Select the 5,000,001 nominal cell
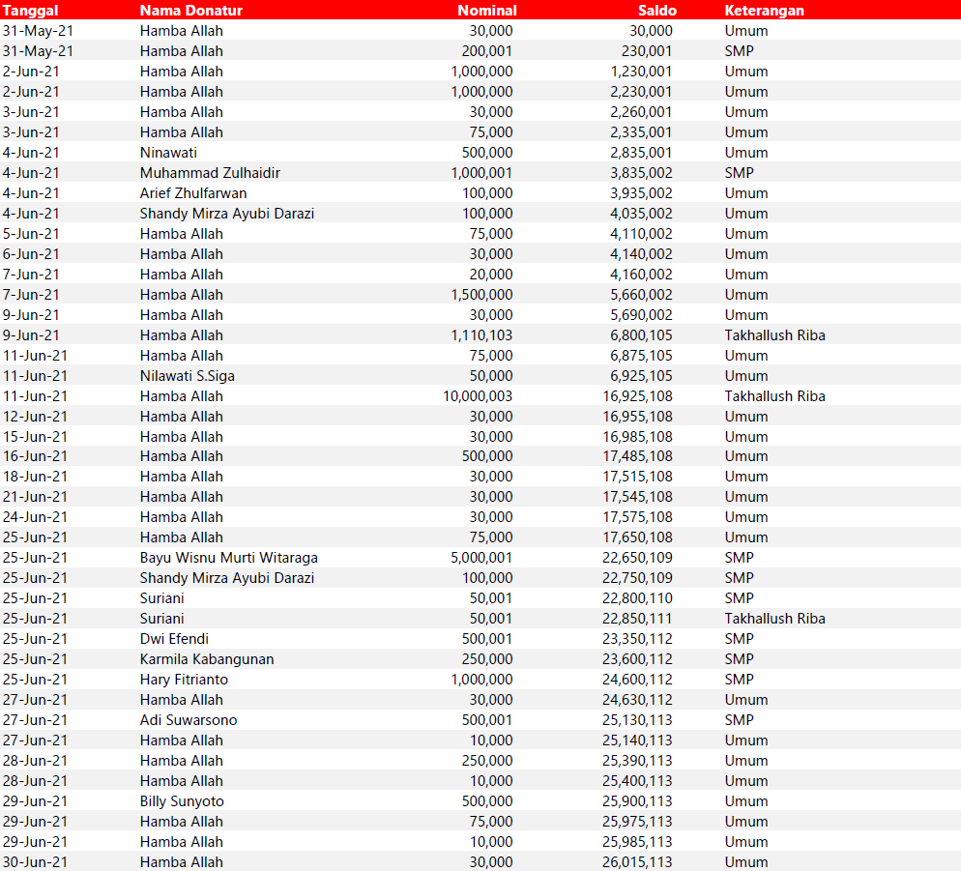 click(481, 558)
